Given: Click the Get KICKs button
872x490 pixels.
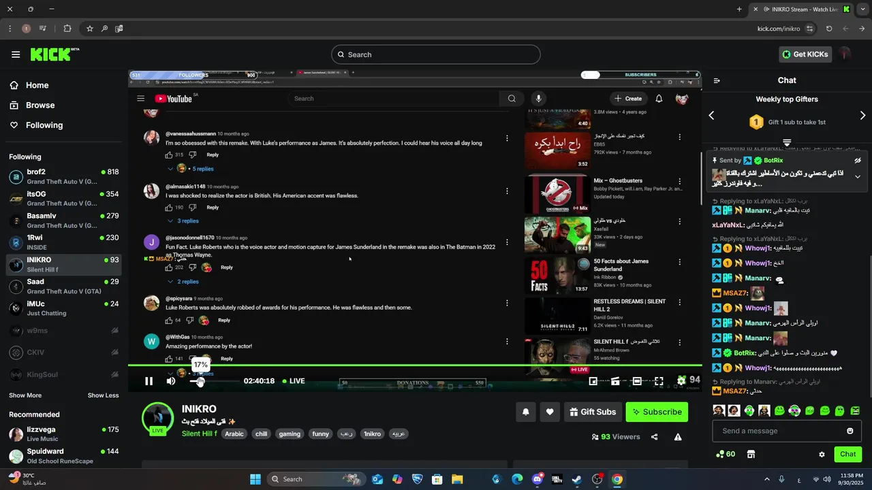Looking at the screenshot, I should tap(805, 54).
